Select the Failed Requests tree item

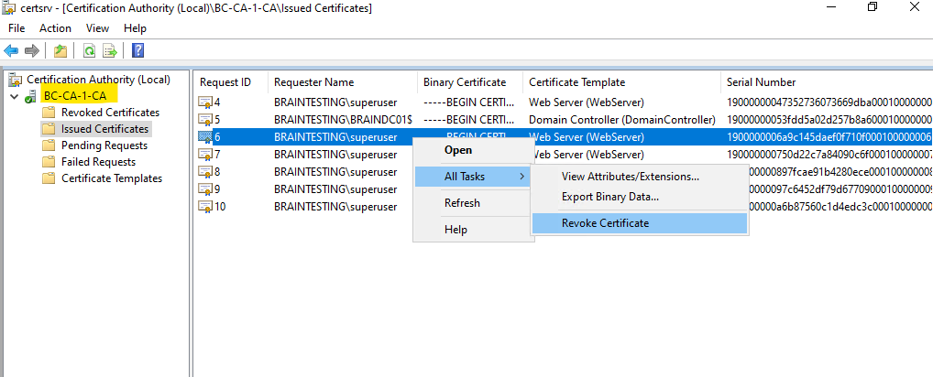pos(98,162)
